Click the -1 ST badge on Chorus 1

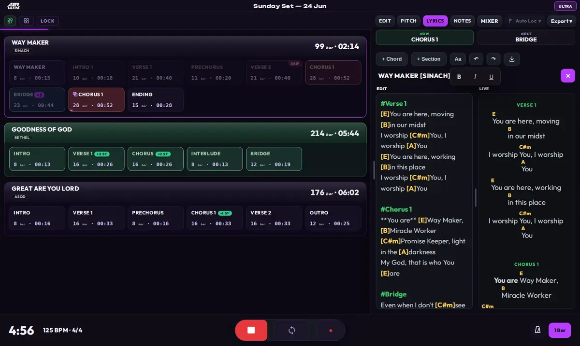[225, 213]
